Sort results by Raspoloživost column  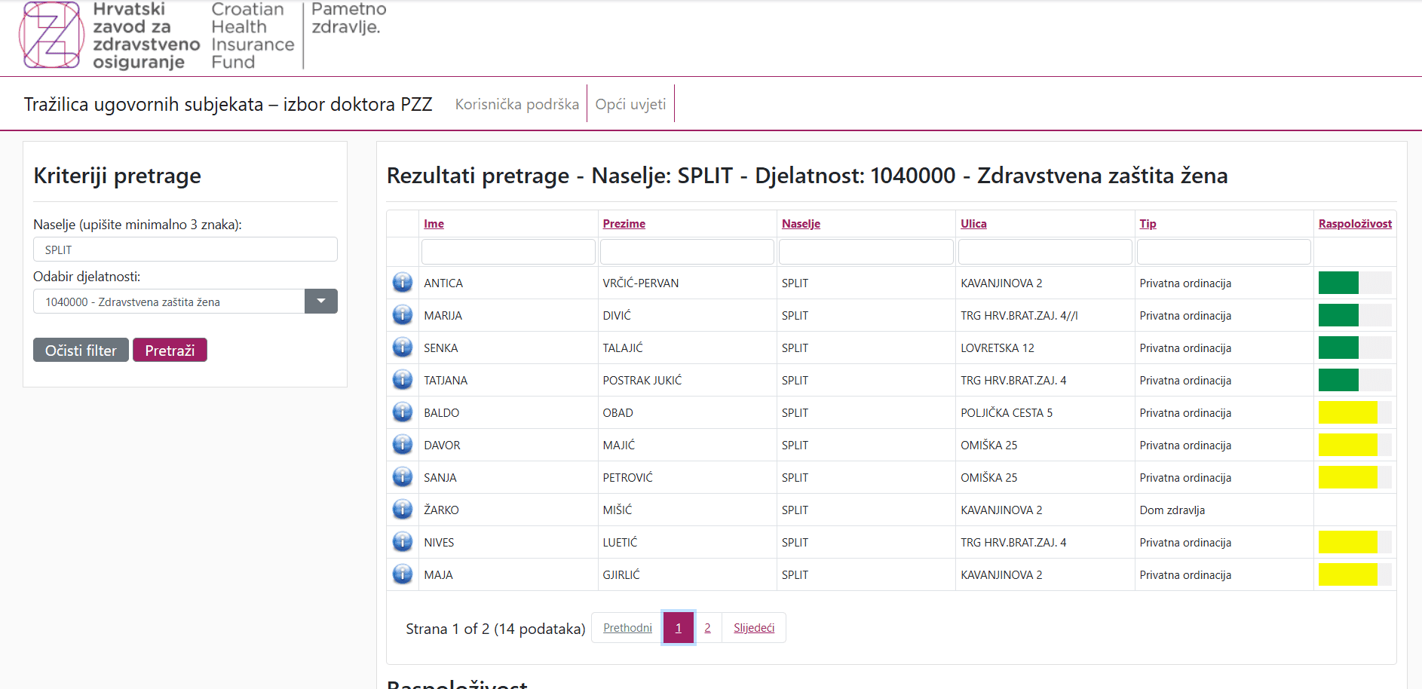click(x=1354, y=224)
